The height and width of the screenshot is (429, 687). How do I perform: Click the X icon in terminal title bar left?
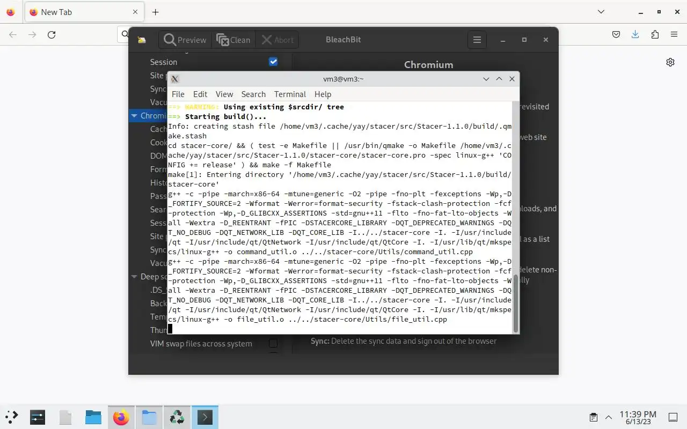pyautogui.click(x=175, y=79)
